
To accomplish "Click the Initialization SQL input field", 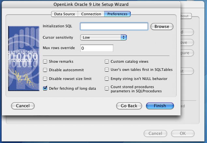I will coord(114,26).
